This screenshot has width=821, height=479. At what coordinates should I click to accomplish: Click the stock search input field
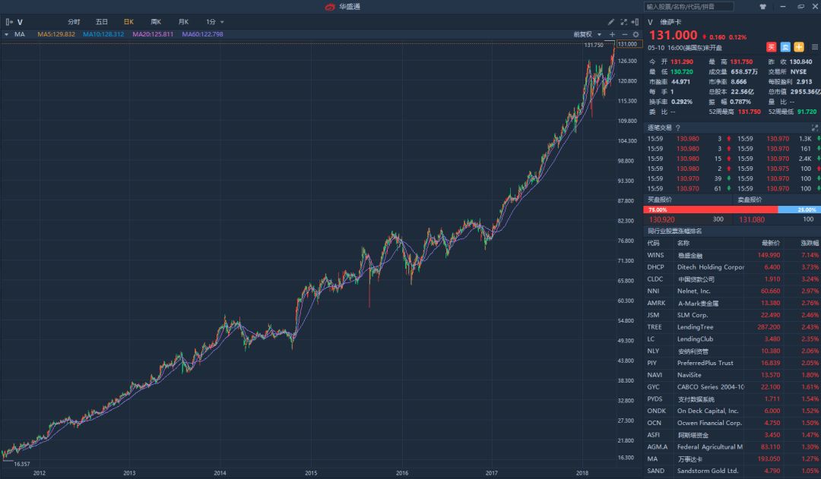689,6
